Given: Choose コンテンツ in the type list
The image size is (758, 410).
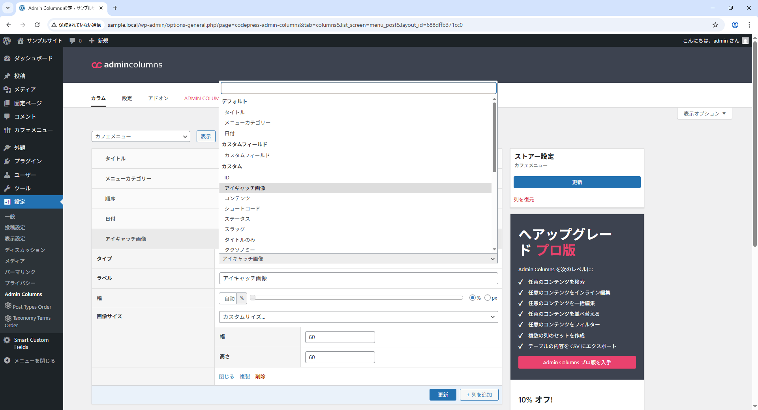Looking at the screenshot, I should 355,198.
